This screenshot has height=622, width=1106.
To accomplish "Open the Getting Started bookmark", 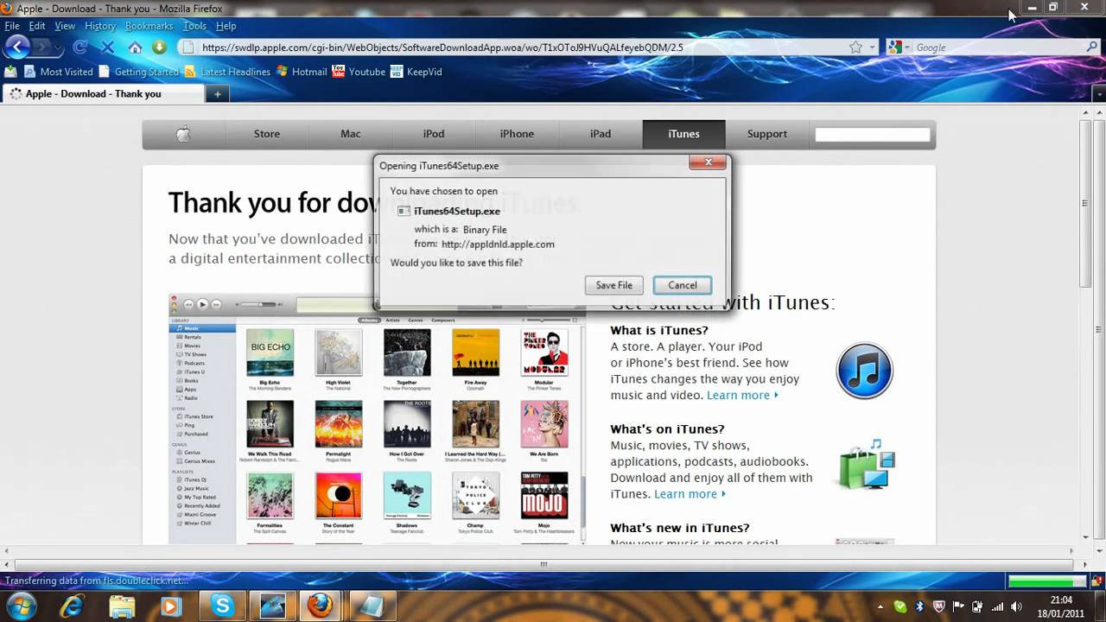I will (139, 72).
